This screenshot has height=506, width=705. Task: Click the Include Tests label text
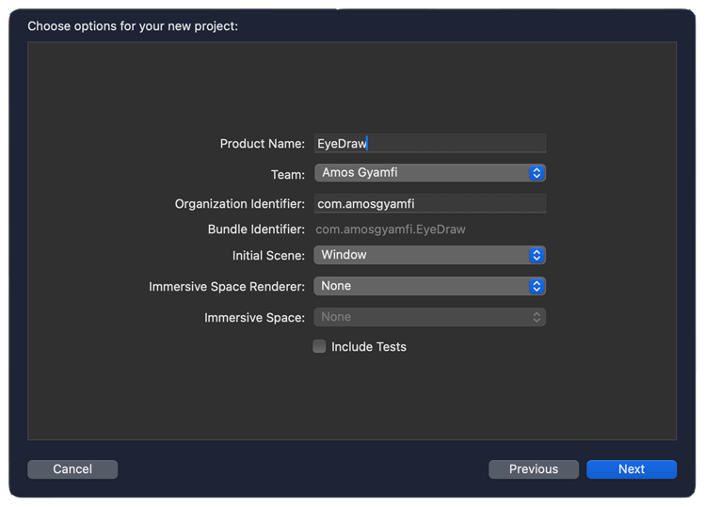coord(369,347)
